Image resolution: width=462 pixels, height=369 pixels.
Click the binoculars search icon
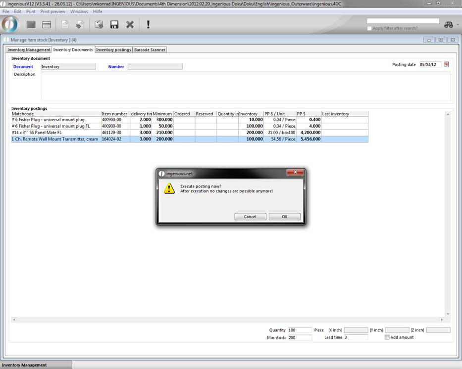pyautogui.click(x=448, y=24)
